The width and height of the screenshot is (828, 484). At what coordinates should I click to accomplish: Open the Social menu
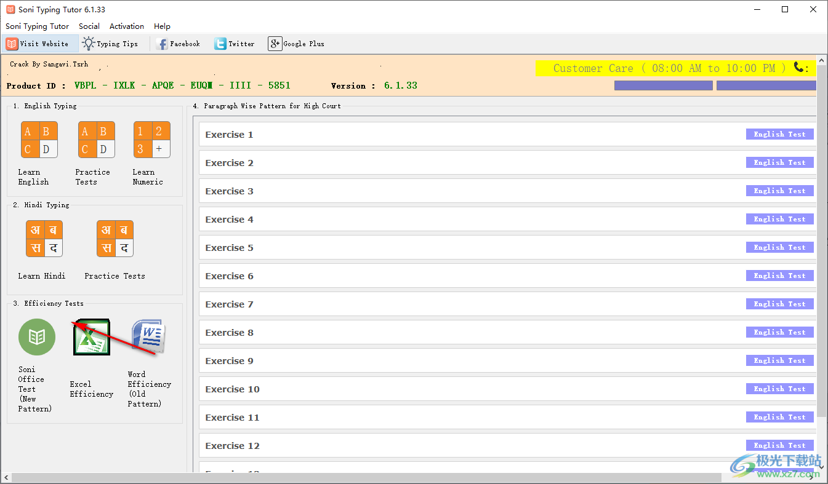[89, 26]
